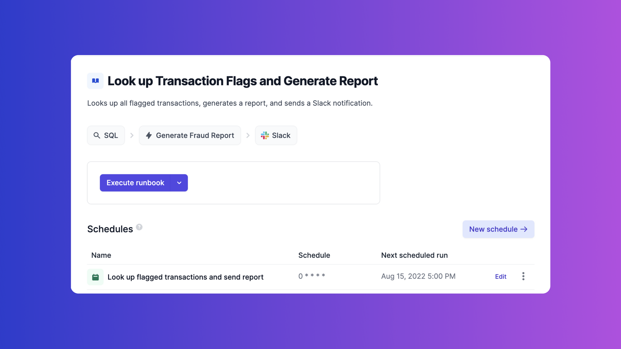Click the three-dot menu icon on schedule row
The width and height of the screenshot is (621, 349).
[x=523, y=276]
